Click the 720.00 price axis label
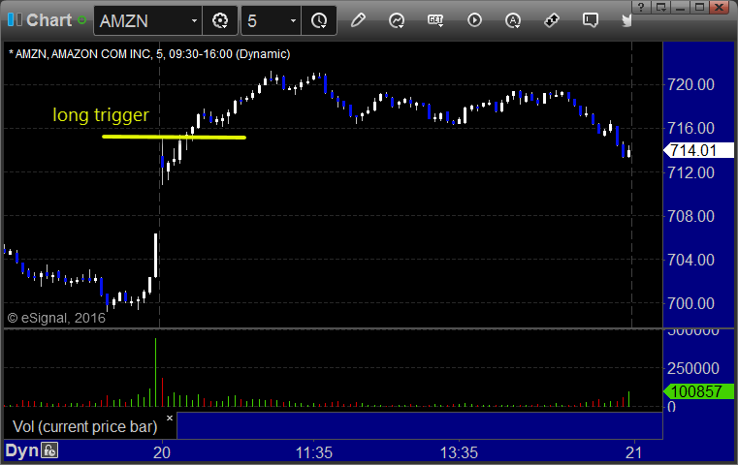The image size is (738, 465). point(690,84)
